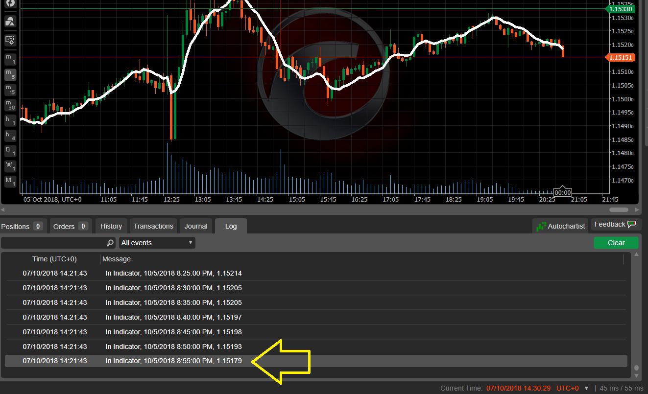Open the History tab

[111, 226]
